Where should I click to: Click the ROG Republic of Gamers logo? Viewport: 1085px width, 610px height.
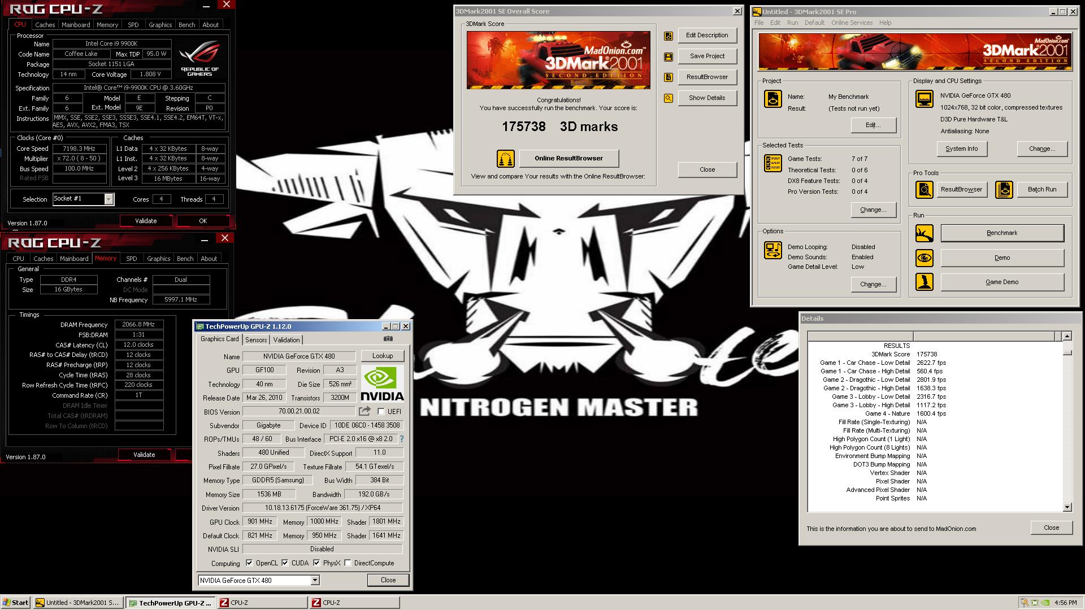(x=199, y=58)
